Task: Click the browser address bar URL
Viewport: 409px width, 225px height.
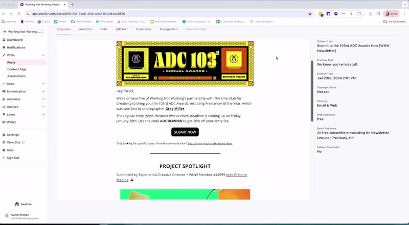Action: tap(79, 14)
